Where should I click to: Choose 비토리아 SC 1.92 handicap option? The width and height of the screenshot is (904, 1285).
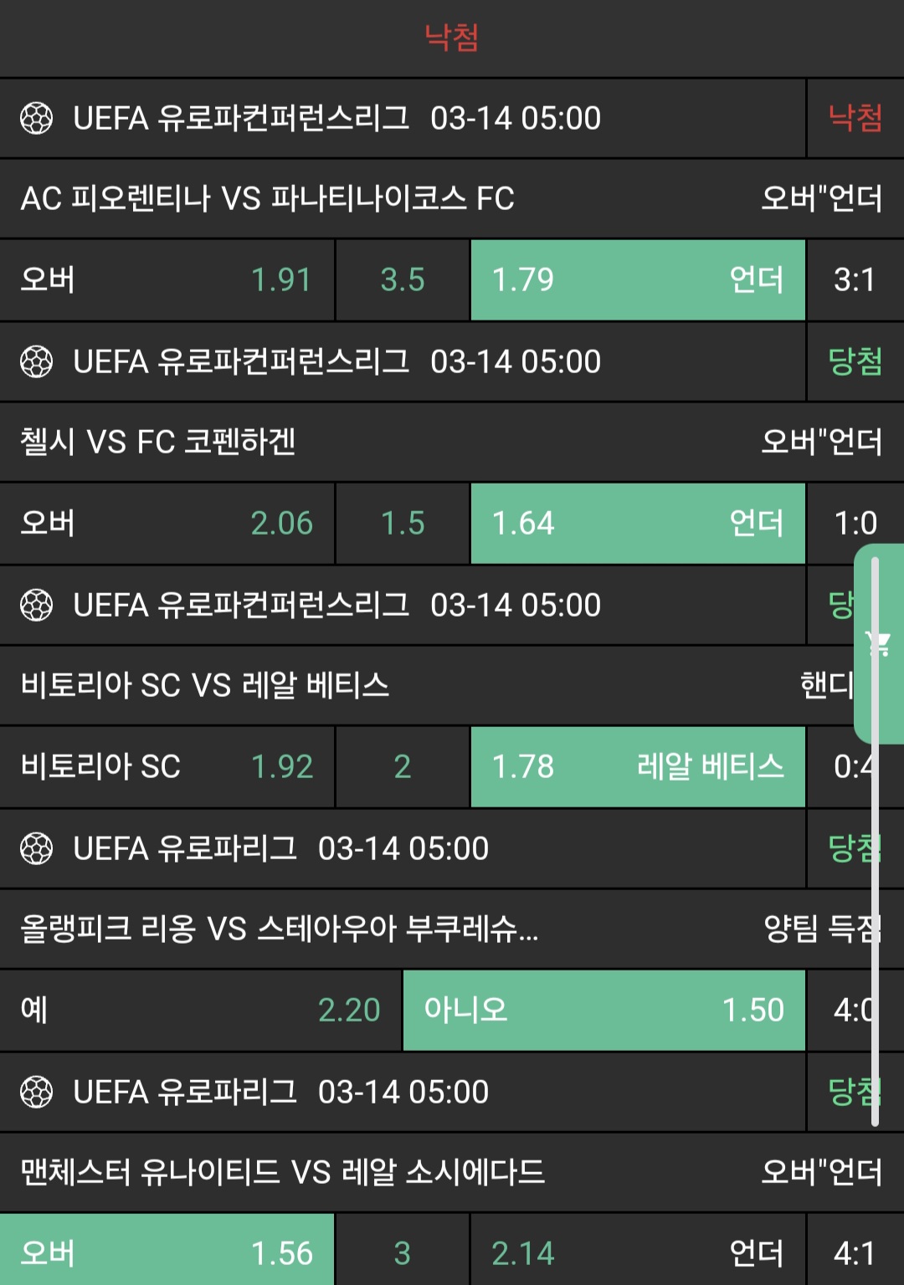click(x=167, y=767)
